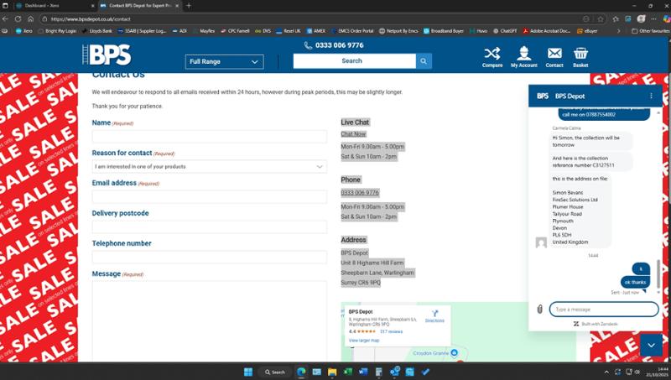Open Word from taskbar

coord(363,372)
